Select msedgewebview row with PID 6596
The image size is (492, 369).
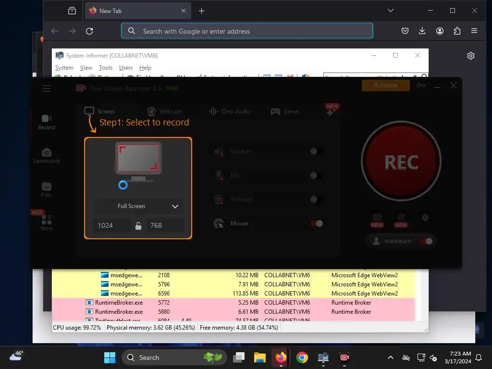[234, 294]
